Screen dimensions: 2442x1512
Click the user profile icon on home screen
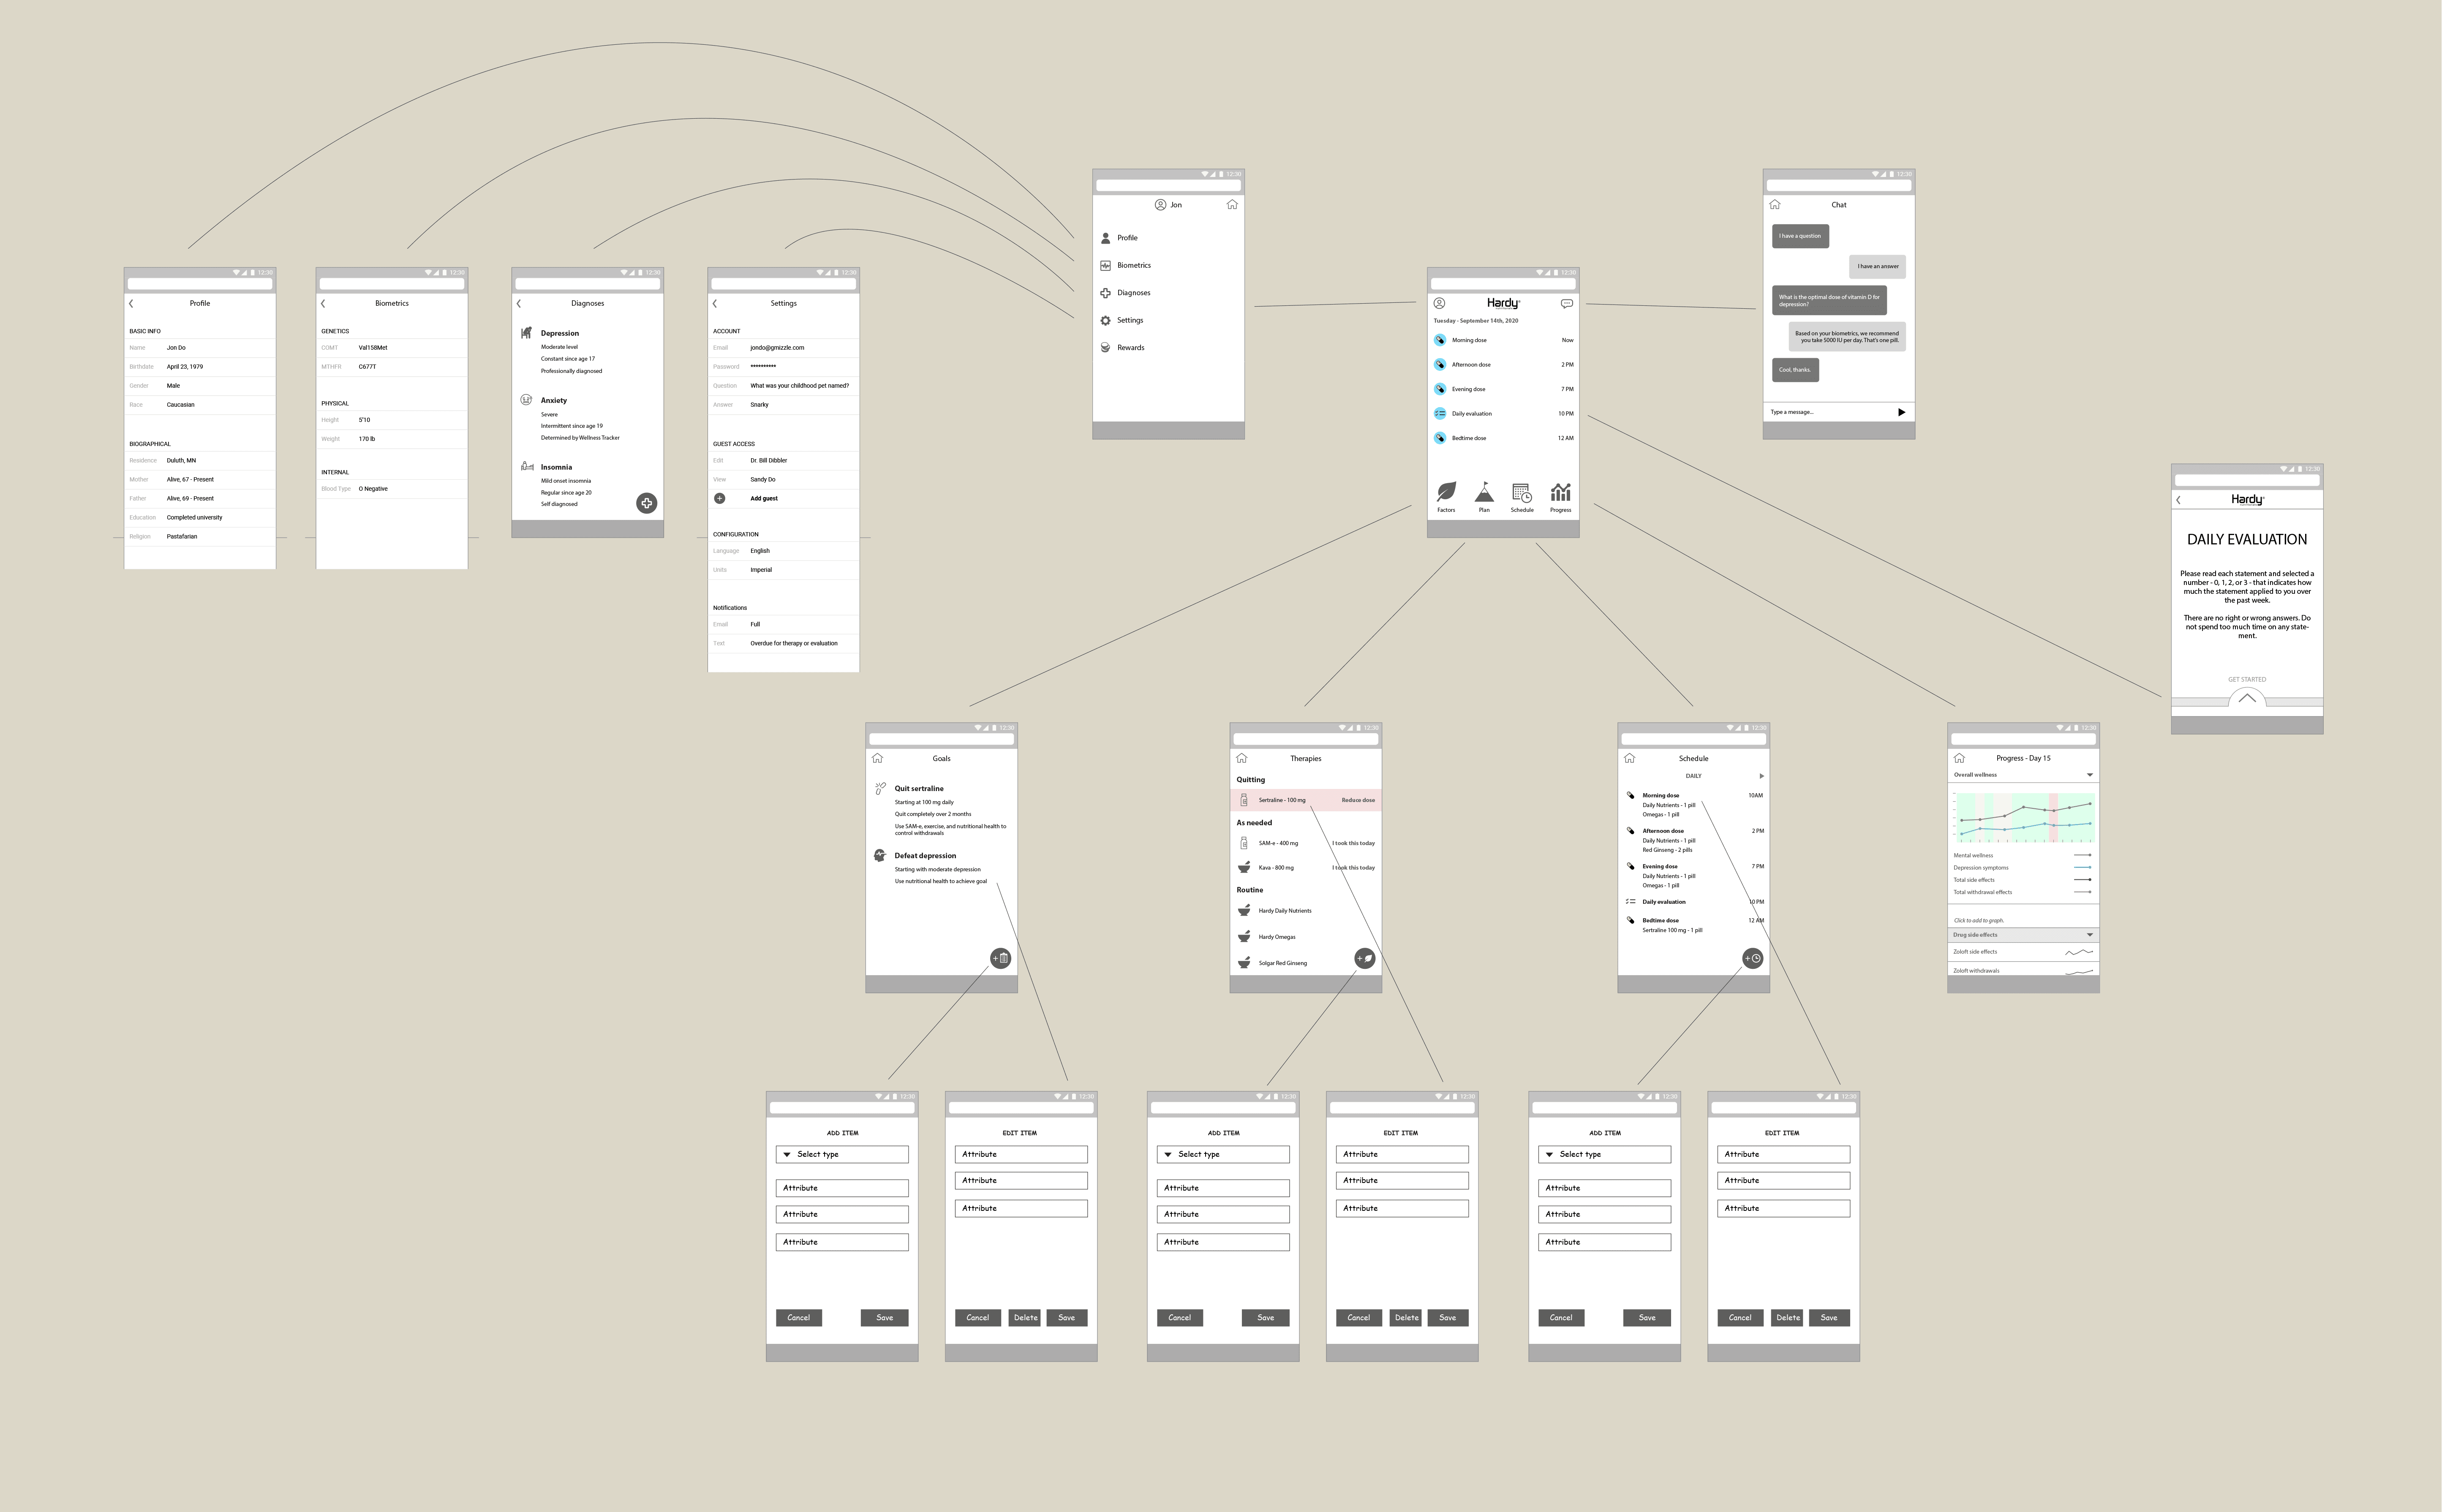[x=1439, y=303]
